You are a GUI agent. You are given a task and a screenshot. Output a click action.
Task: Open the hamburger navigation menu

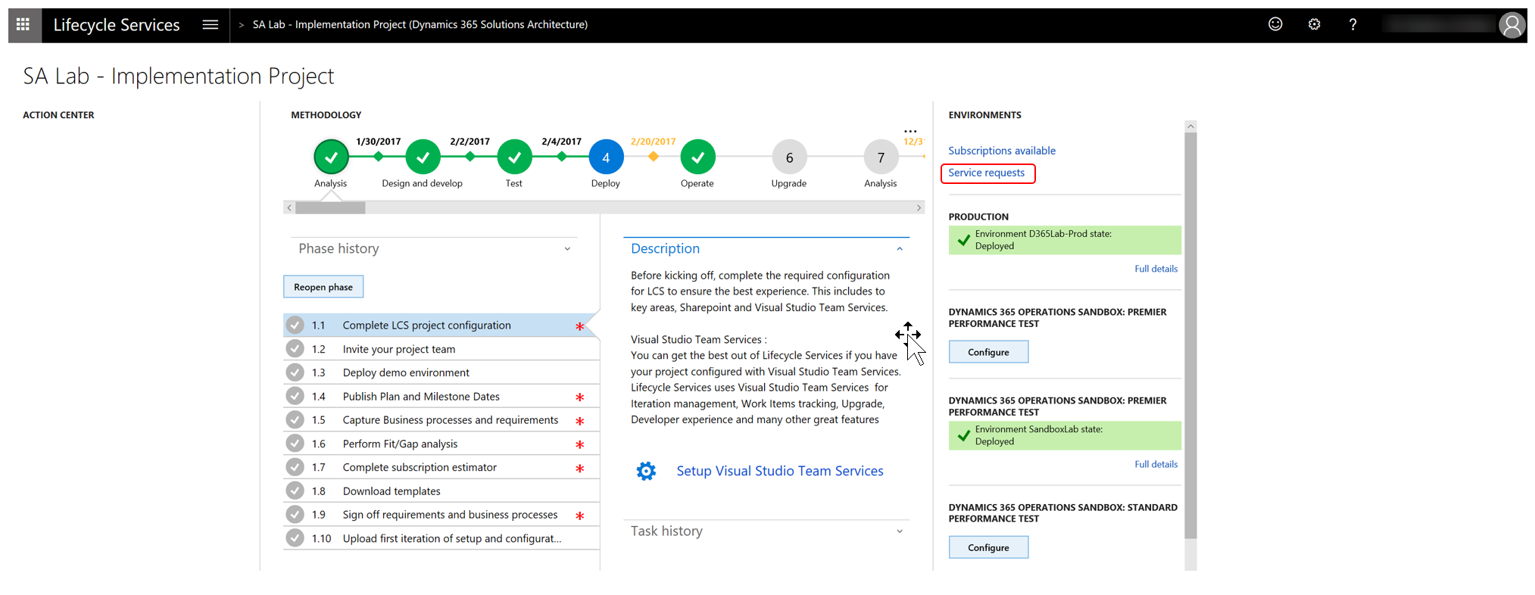pyautogui.click(x=211, y=25)
